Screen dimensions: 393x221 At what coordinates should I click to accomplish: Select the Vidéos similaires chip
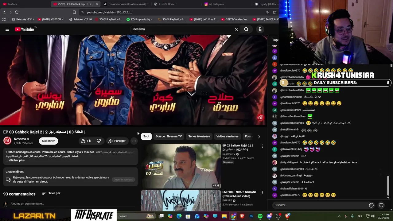[227, 136]
